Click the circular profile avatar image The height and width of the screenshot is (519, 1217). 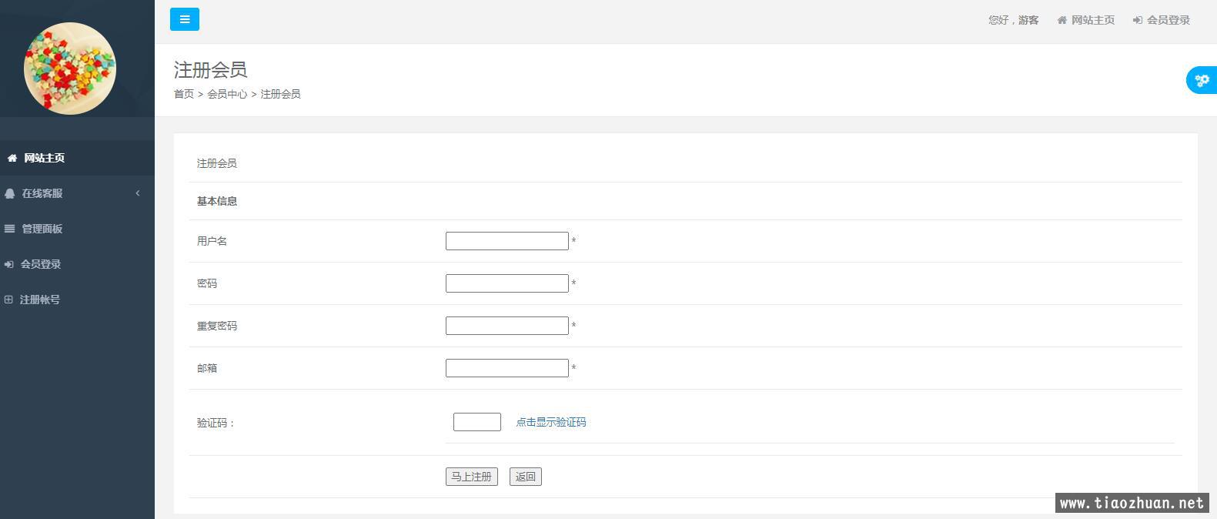70,68
